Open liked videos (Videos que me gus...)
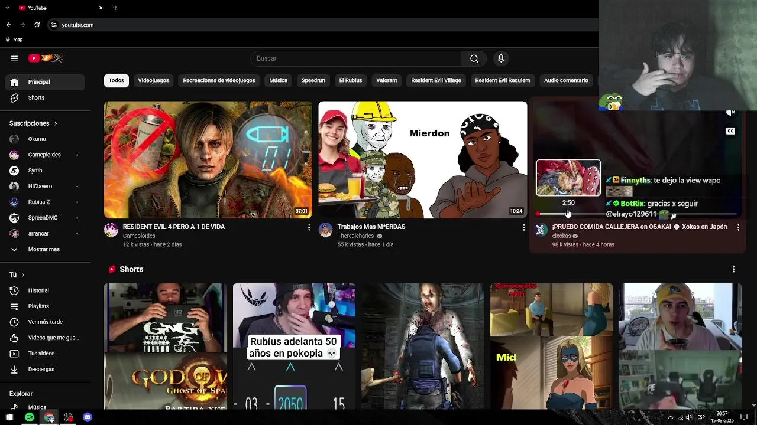The width and height of the screenshot is (757, 425). click(45, 338)
